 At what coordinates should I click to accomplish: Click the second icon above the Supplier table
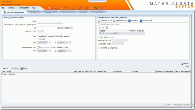(x=103, y=28)
